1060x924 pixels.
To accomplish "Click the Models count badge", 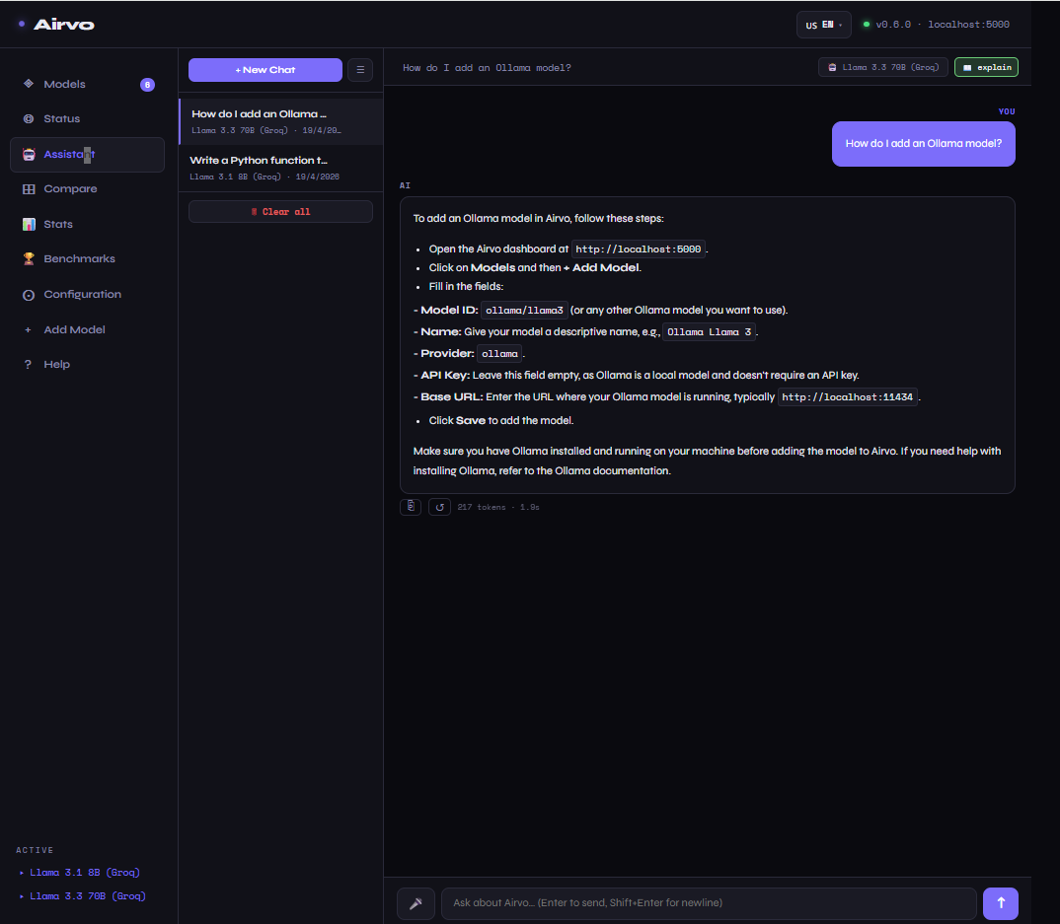I will pos(147,85).
